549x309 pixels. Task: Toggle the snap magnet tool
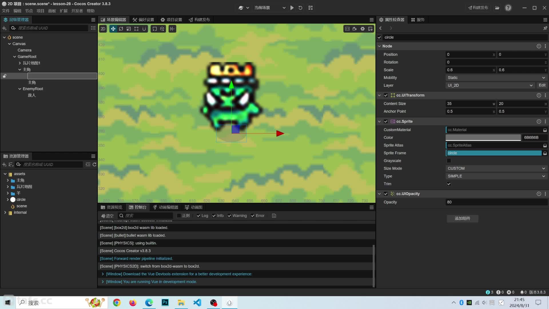(144, 29)
